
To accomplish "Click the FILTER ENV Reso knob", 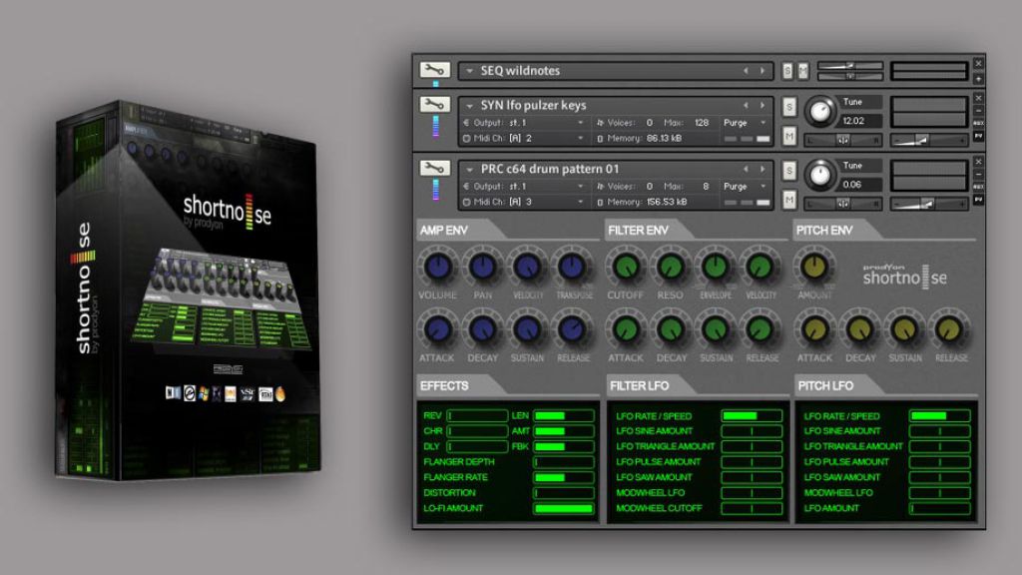I will coord(671,267).
